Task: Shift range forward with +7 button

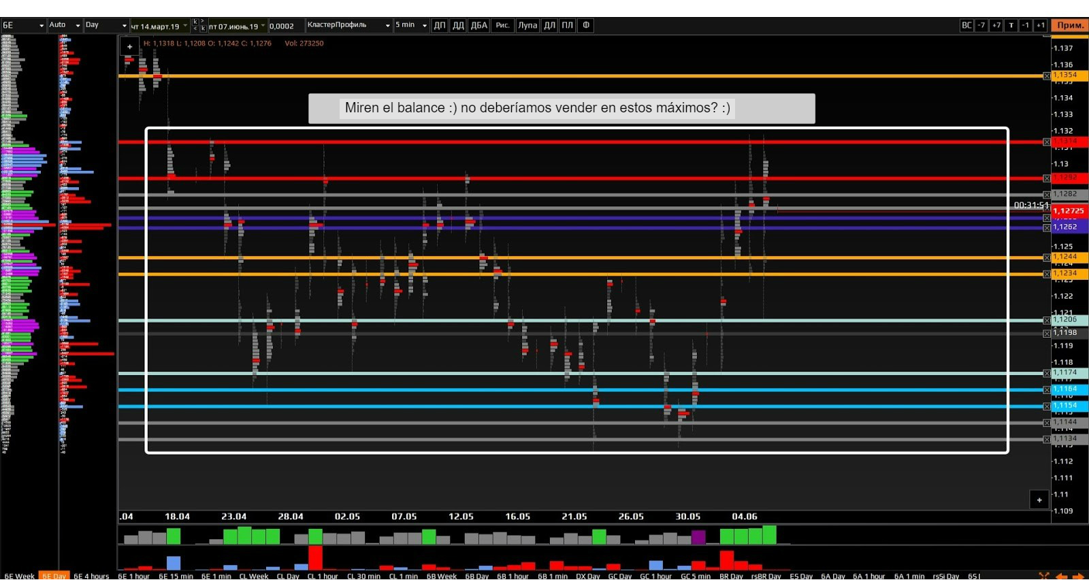Action: pyautogui.click(x=996, y=25)
